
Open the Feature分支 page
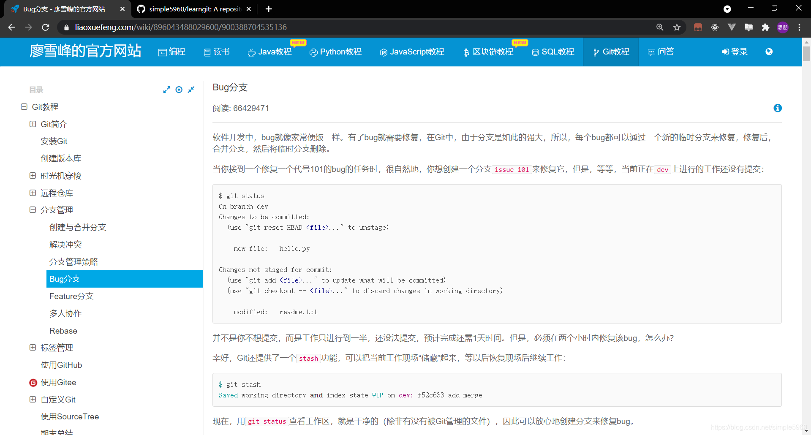click(71, 296)
